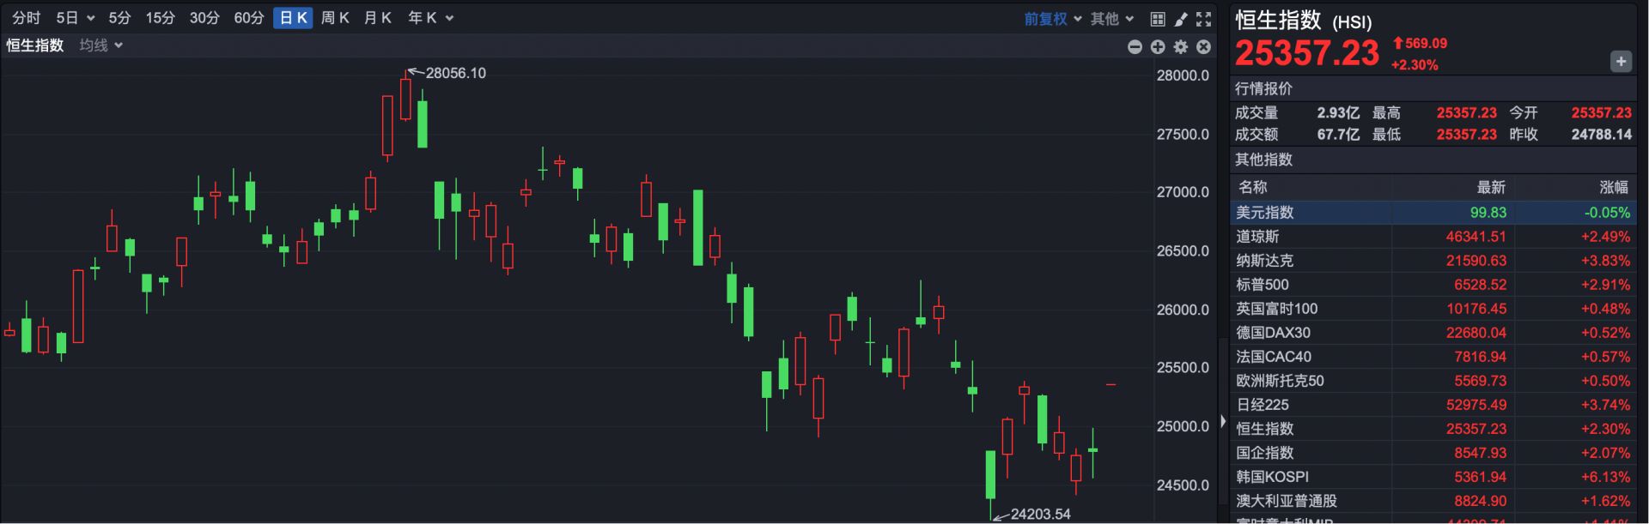The width and height of the screenshot is (1649, 524).
Task: Sort by the 涨幅 column header
Action: pyautogui.click(x=1613, y=187)
